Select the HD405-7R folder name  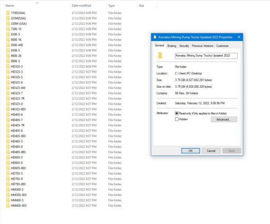[x=18, y=125]
